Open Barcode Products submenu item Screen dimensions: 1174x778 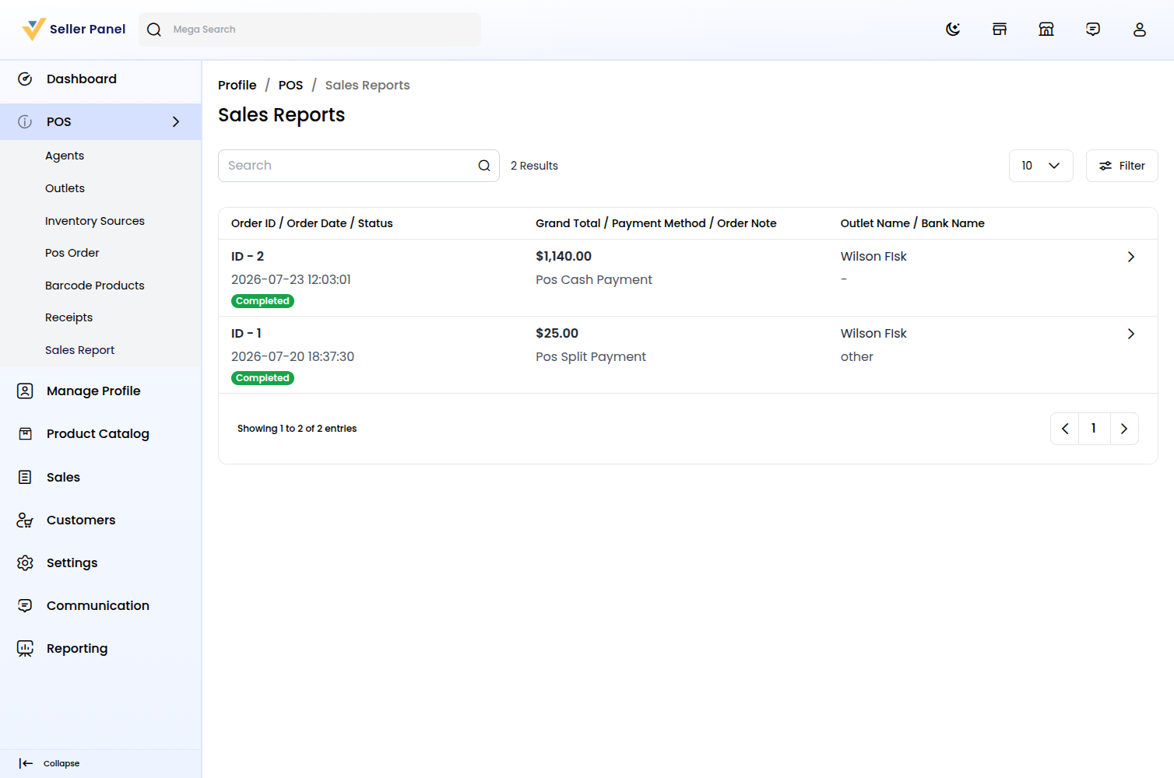click(95, 286)
